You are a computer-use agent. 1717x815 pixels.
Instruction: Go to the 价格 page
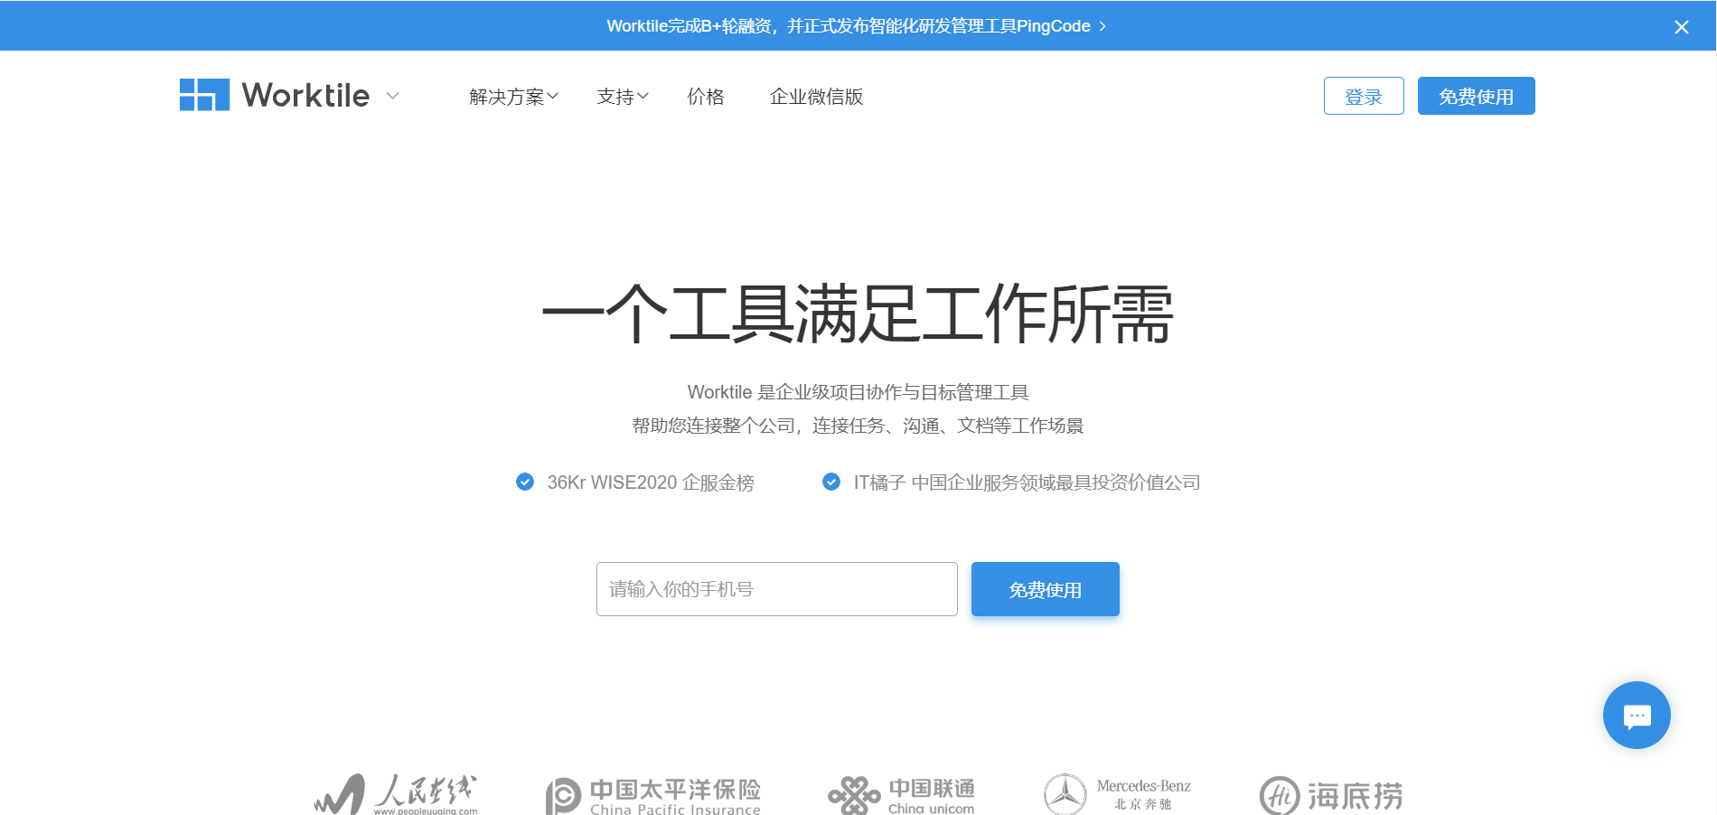706,97
